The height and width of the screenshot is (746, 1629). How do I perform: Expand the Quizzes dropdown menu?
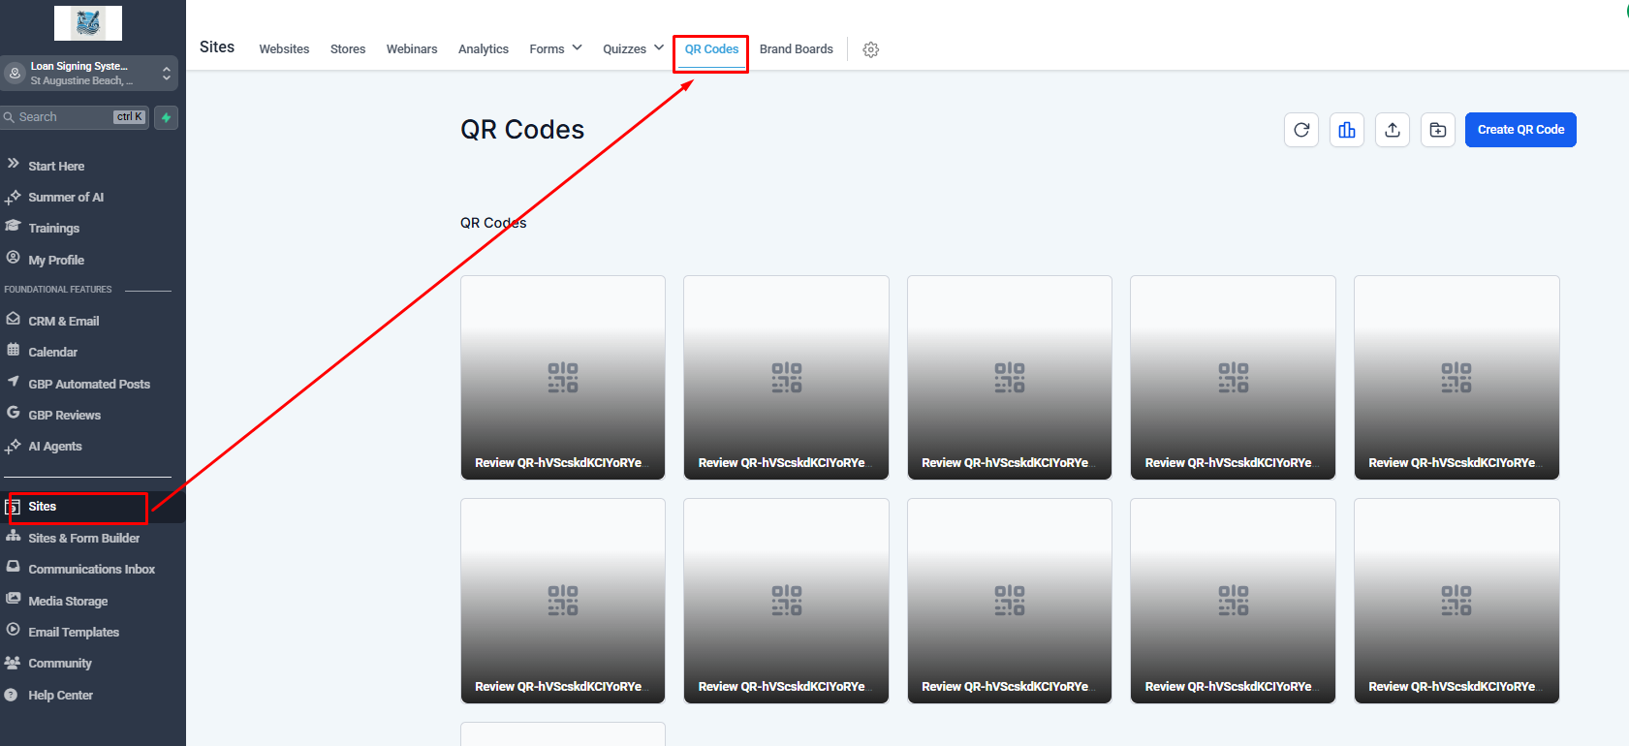click(x=634, y=48)
